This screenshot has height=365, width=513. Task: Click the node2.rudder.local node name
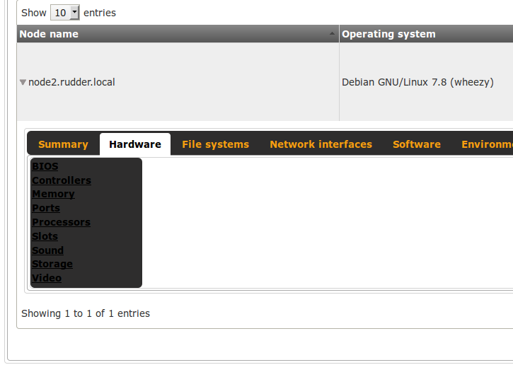tap(71, 82)
